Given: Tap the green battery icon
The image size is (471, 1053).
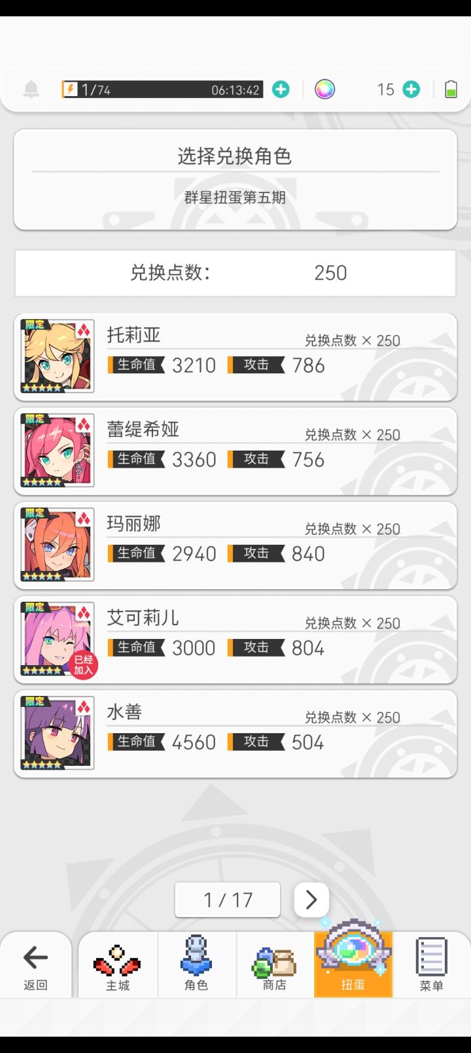Looking at the screenshot, I should (x=451, y=90).
